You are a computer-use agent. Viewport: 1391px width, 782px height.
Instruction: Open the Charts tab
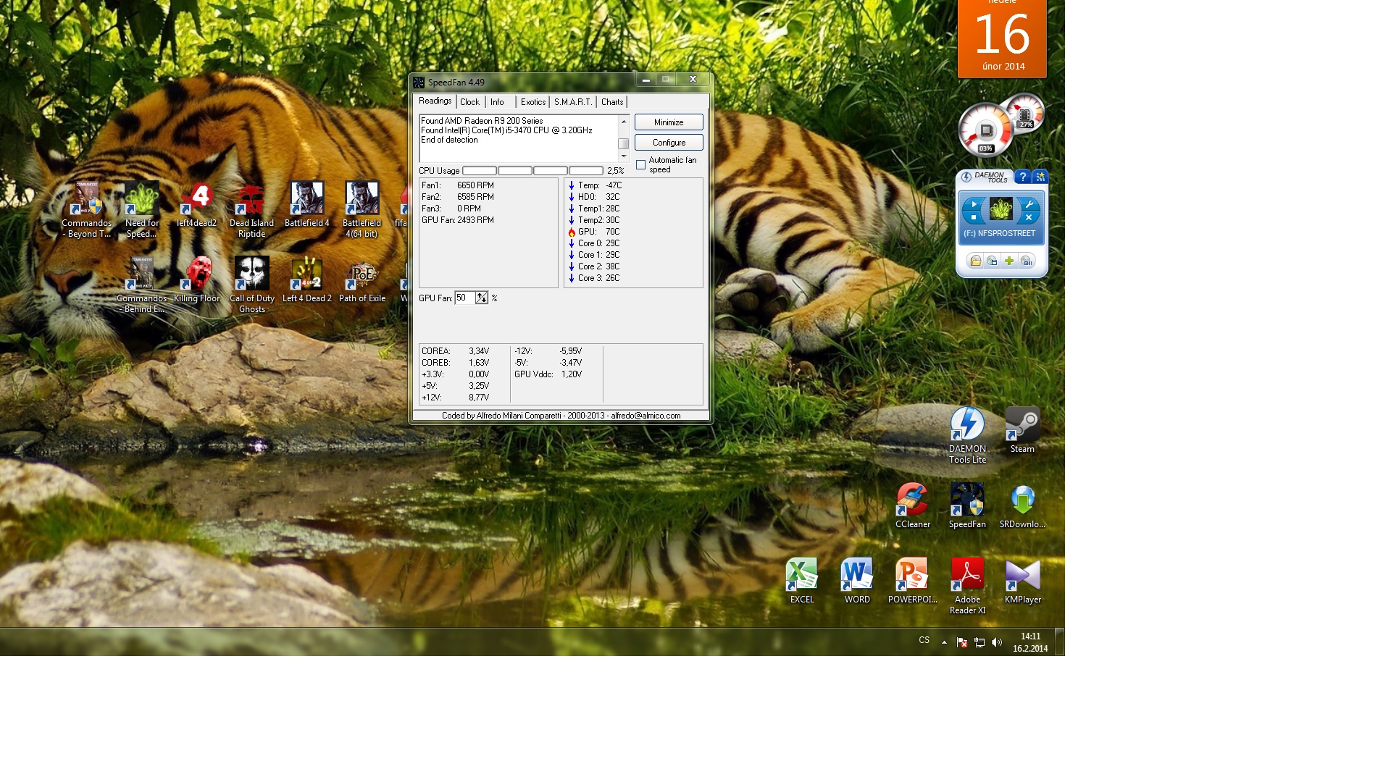click(611, 102)
